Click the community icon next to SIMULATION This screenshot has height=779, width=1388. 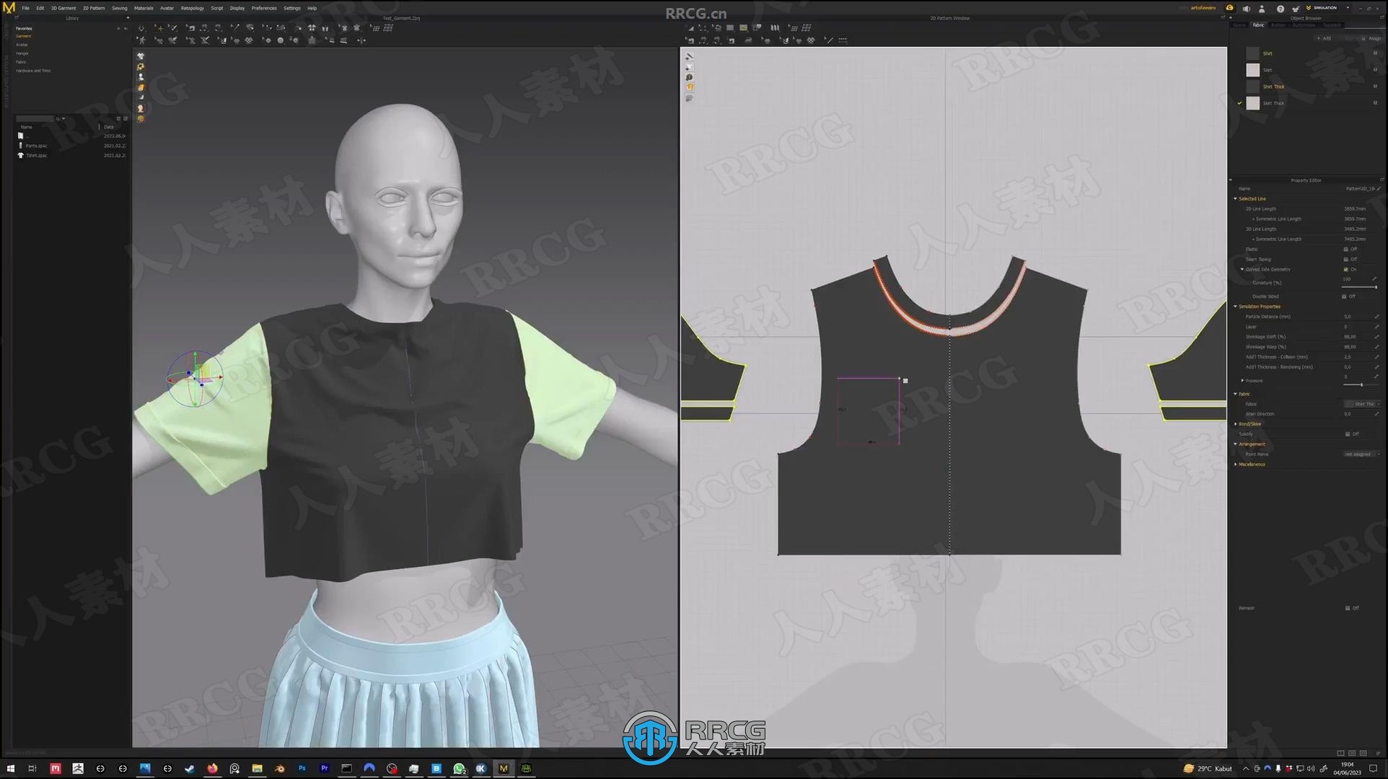point(1296,9)
